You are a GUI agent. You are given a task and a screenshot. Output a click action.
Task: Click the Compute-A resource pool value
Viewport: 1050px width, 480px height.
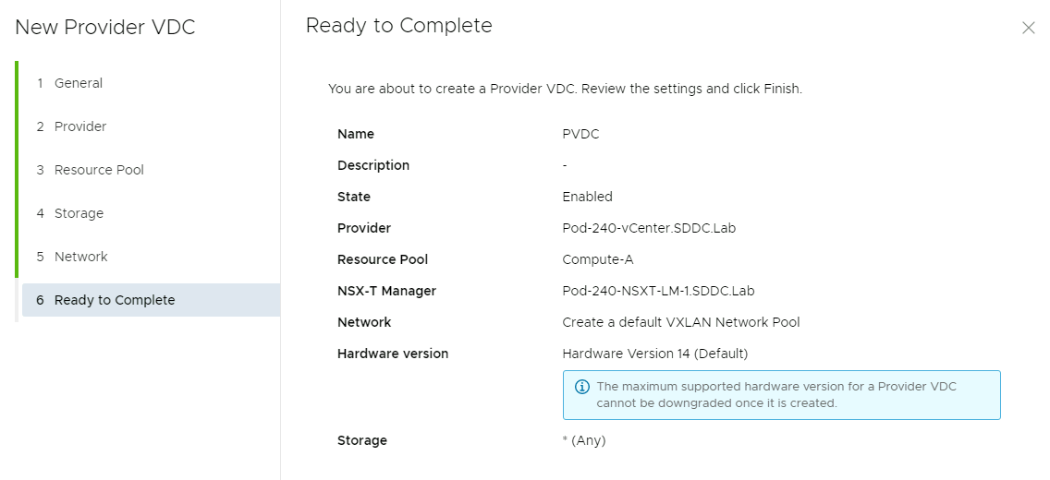pyautogui.click(x=597, y=259)
